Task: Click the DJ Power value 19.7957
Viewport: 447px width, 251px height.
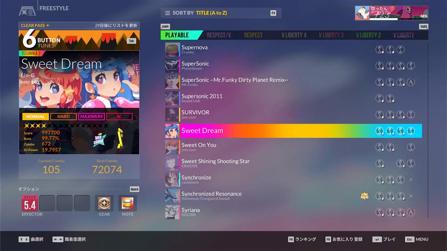Action: coord(51,150)
